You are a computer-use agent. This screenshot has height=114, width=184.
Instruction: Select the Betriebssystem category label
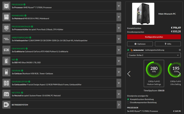coord(20,105)
